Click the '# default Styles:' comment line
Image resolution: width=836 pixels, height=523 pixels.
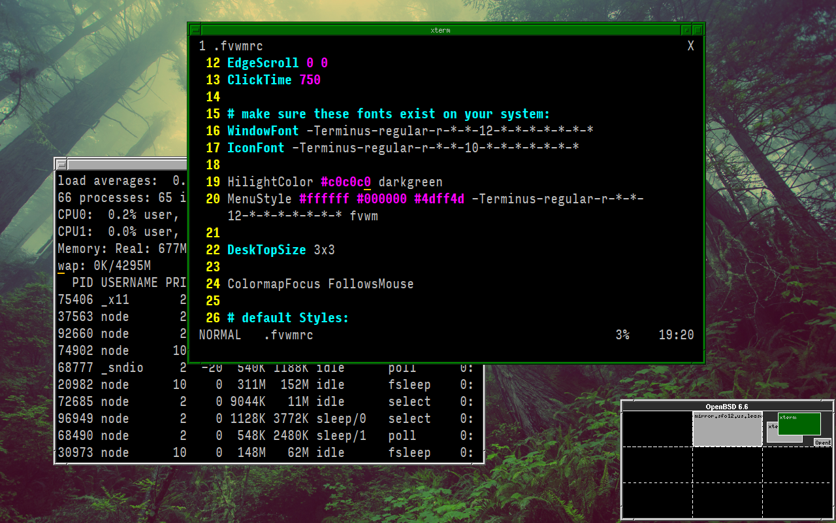(x=288, y=318)
